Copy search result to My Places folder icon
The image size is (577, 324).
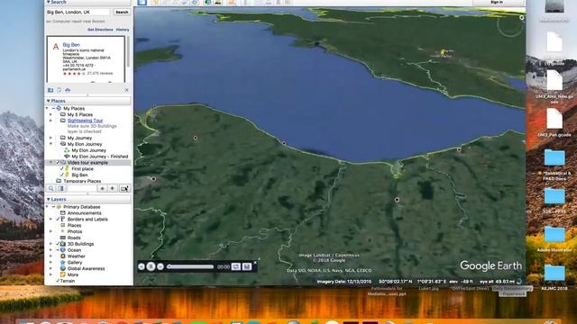pyautogui.click(x=50, y=90)
